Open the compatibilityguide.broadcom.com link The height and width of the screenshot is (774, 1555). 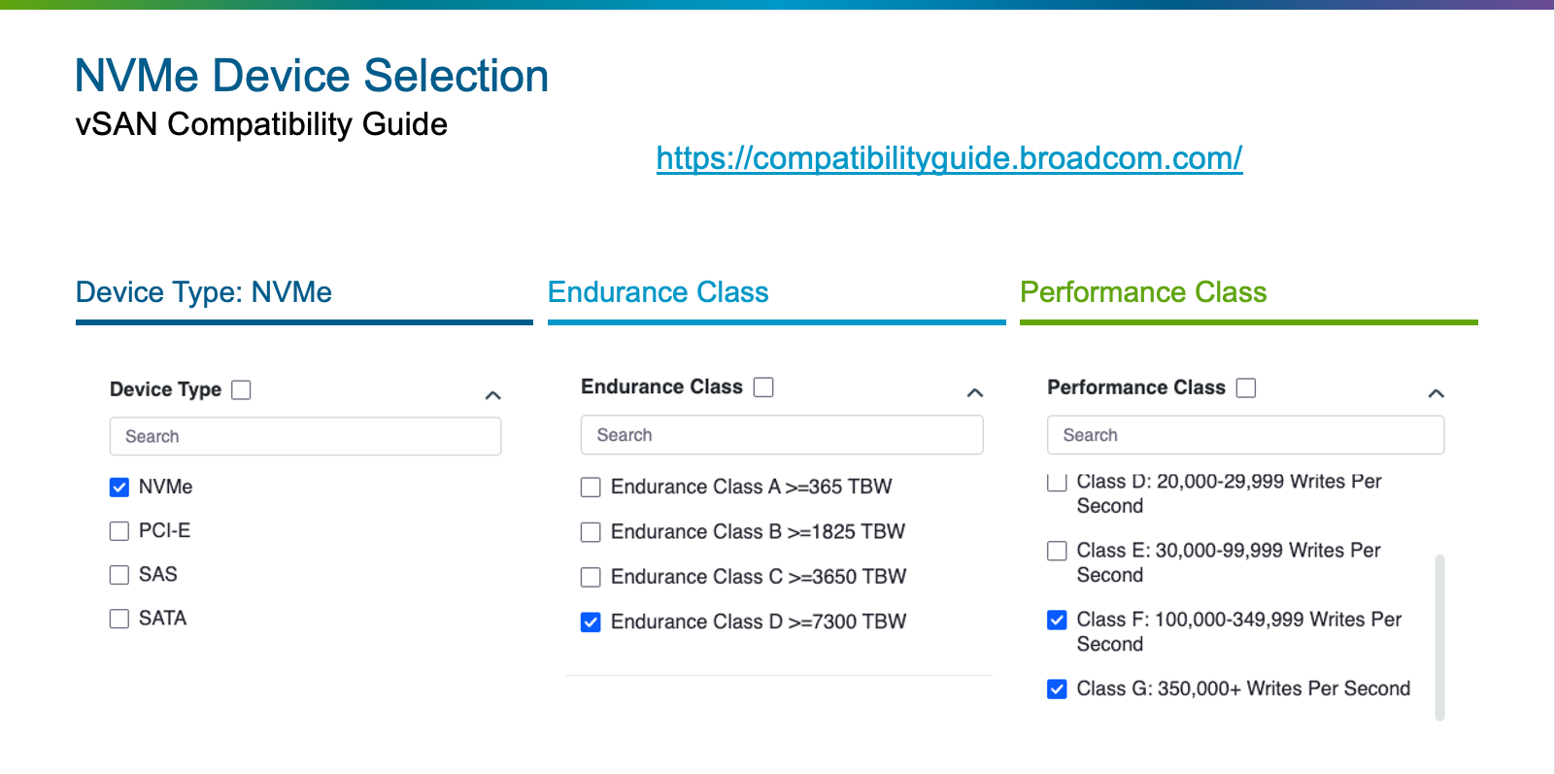tap(949, 158)
